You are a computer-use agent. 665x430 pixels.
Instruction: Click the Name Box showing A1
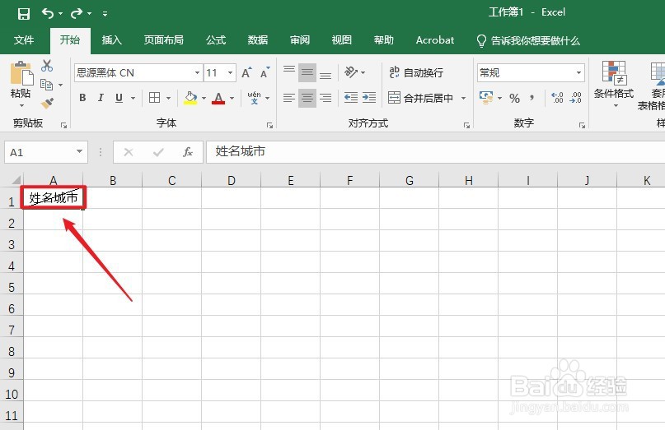46,152
